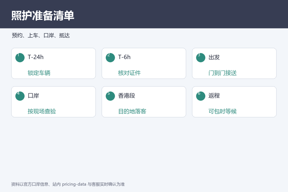Viewport: 288px width, 192px height.
Task: Click the footer note mentioning pricing-data
Action: (68, 184)
